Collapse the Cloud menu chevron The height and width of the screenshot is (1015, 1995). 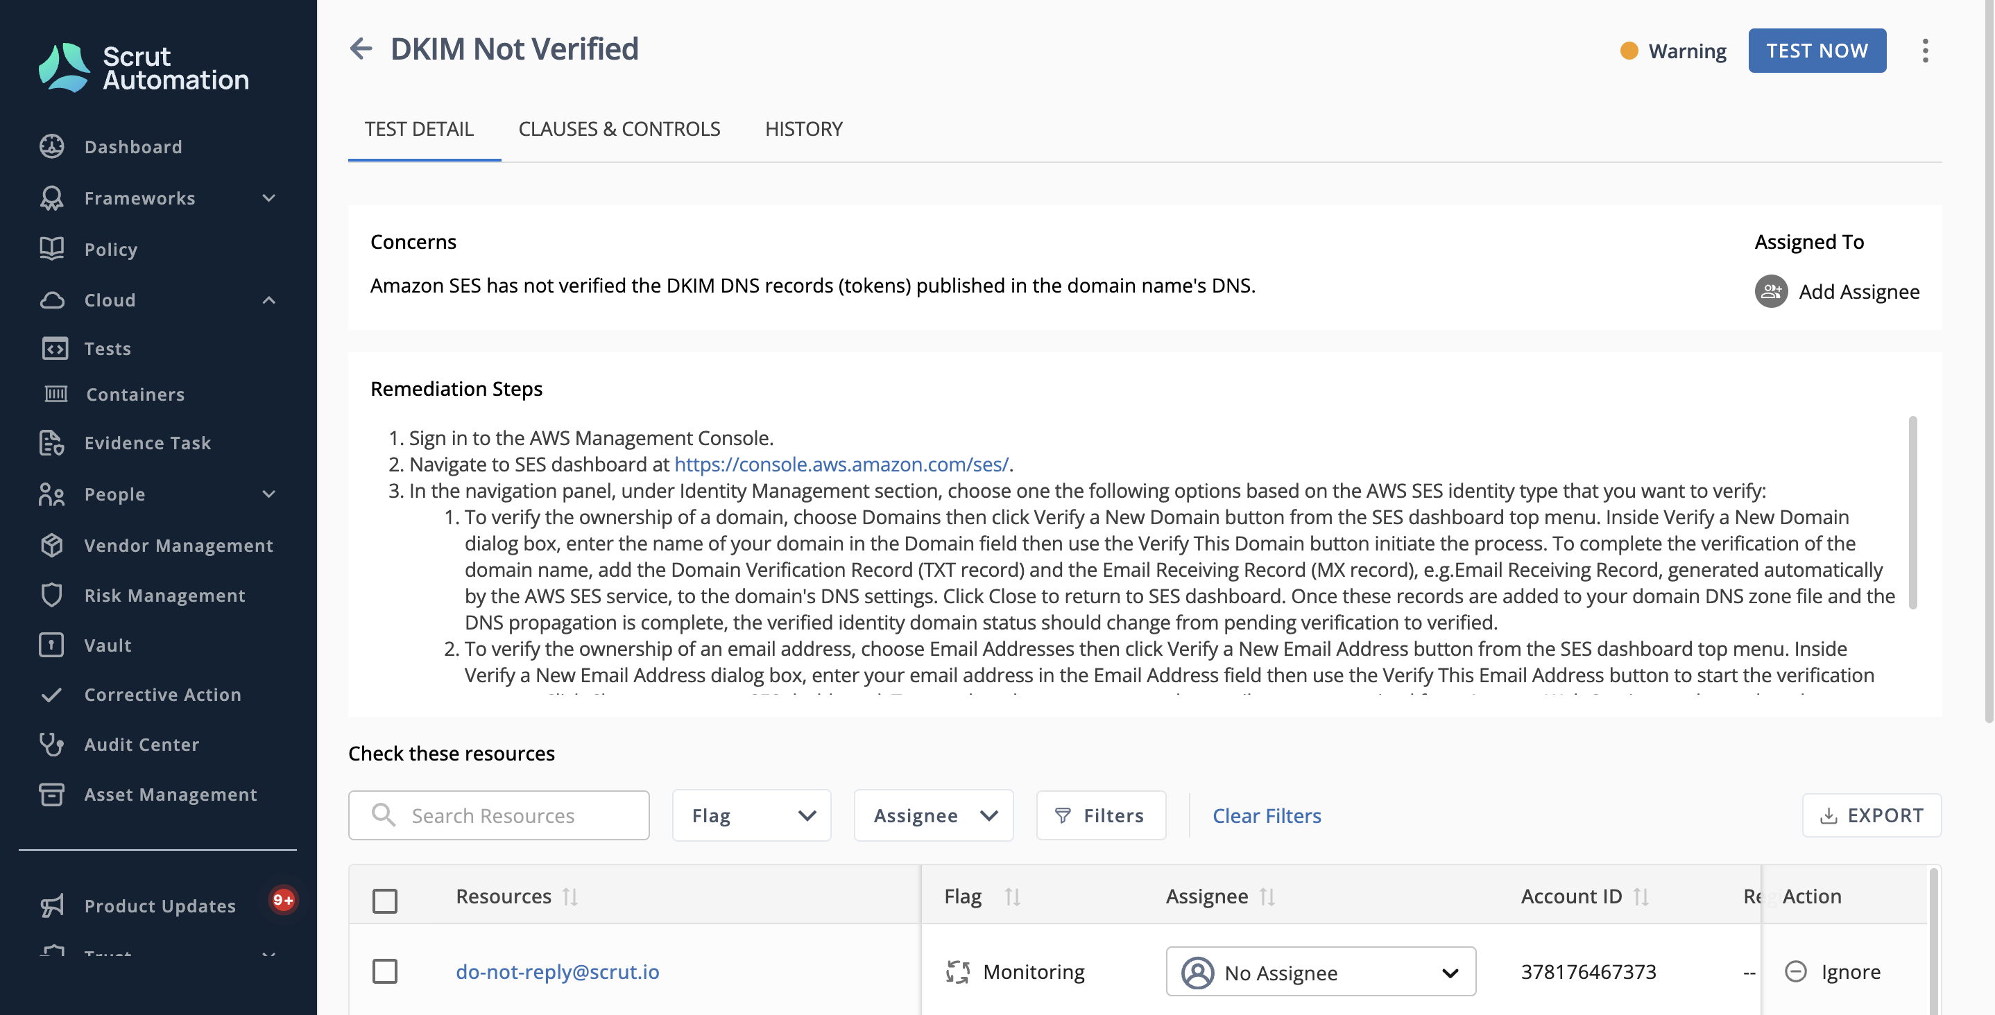(268, 300)
